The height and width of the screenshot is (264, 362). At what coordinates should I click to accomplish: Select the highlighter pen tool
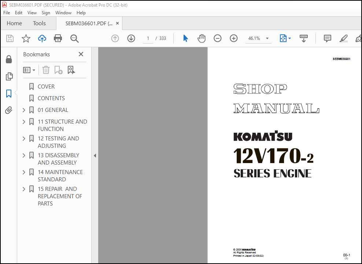coord(344,38)
